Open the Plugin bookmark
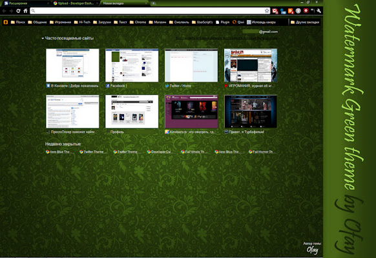This screenshot has height=258, width=376. (222, 23)
